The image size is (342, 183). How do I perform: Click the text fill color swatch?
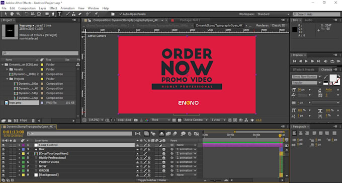click(333, 78)
